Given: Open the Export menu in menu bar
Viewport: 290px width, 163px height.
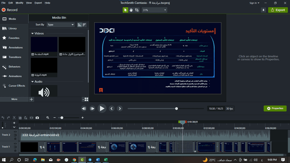Looking at the screenshot, I should 38,3.
